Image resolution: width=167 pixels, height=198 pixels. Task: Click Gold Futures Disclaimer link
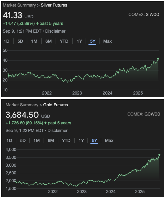(x=57, y=130)
